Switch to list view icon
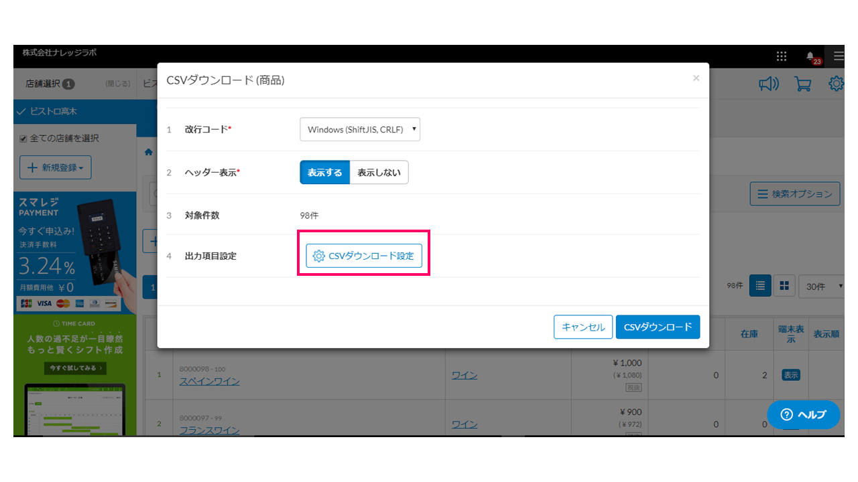This screenshot has width=858, height=482. [760, 285]
